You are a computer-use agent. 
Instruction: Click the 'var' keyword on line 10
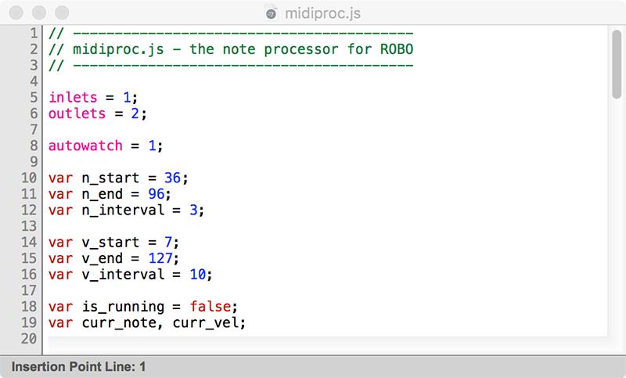coord(61,178)
